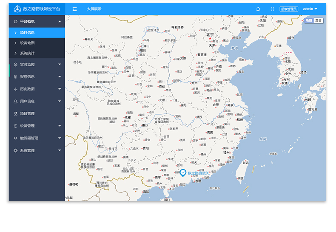The height and width of the screenshot is (232, 336).
Task: Enter fullscreen with the expand icon
Action: [x=273, y=9]
